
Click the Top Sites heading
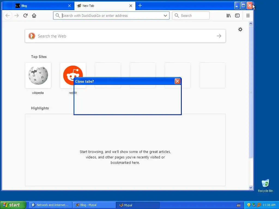click(x=39, y=57)
